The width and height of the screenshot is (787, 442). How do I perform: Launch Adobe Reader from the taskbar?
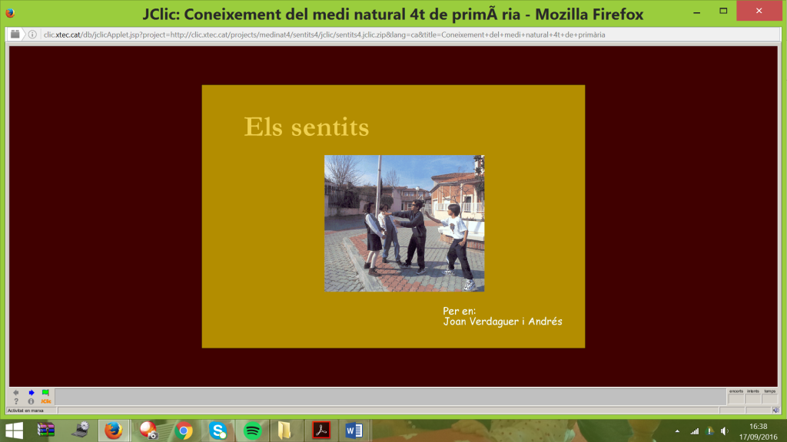(321, 430)
